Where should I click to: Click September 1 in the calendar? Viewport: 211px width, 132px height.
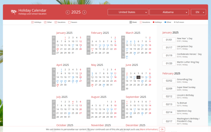127,102
